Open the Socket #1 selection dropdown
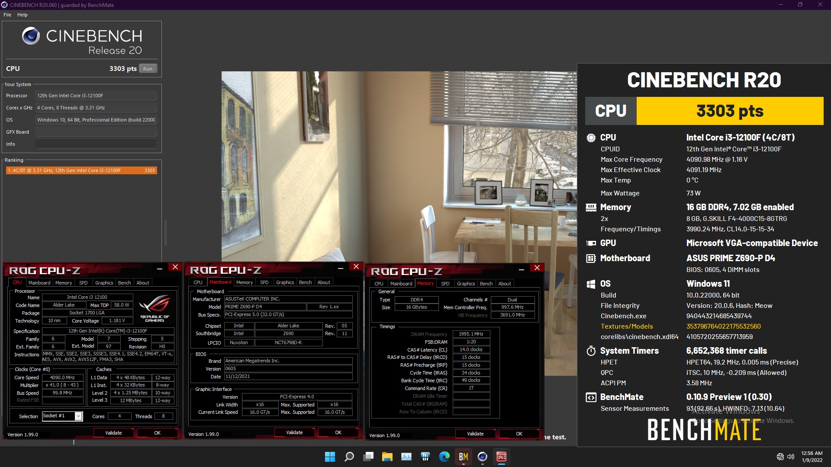Viewport: 831px width, 467px height. [x=78, y=416]
